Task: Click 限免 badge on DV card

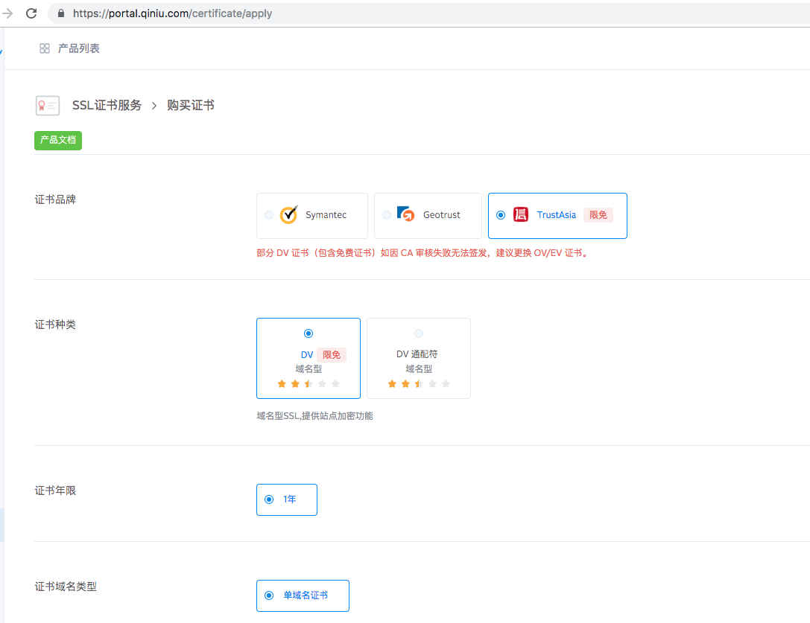Action: click(332, 355)
